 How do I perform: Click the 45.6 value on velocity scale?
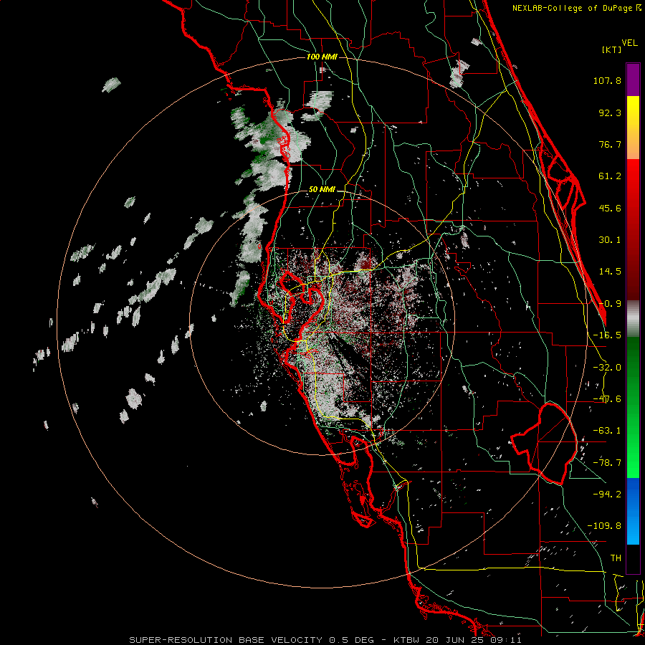tap(610, 208)
